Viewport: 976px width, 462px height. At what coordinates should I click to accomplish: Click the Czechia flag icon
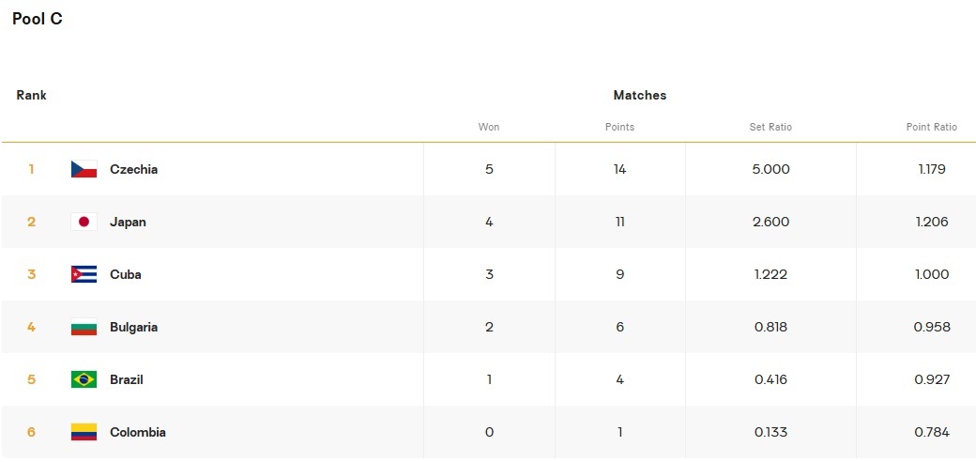click(x=84, y=169)
